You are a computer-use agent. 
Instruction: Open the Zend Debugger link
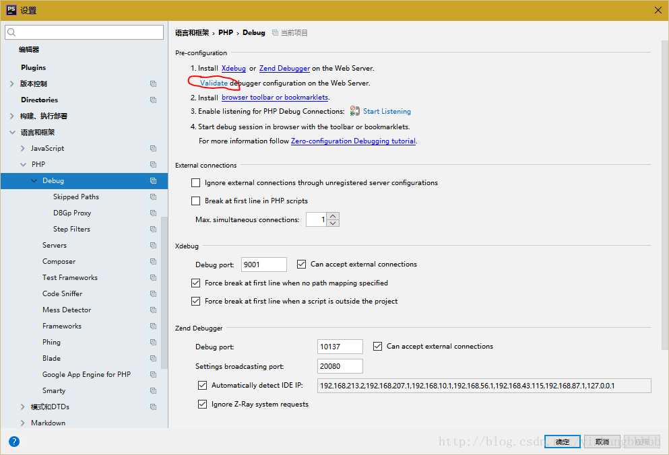click(284, 68)
